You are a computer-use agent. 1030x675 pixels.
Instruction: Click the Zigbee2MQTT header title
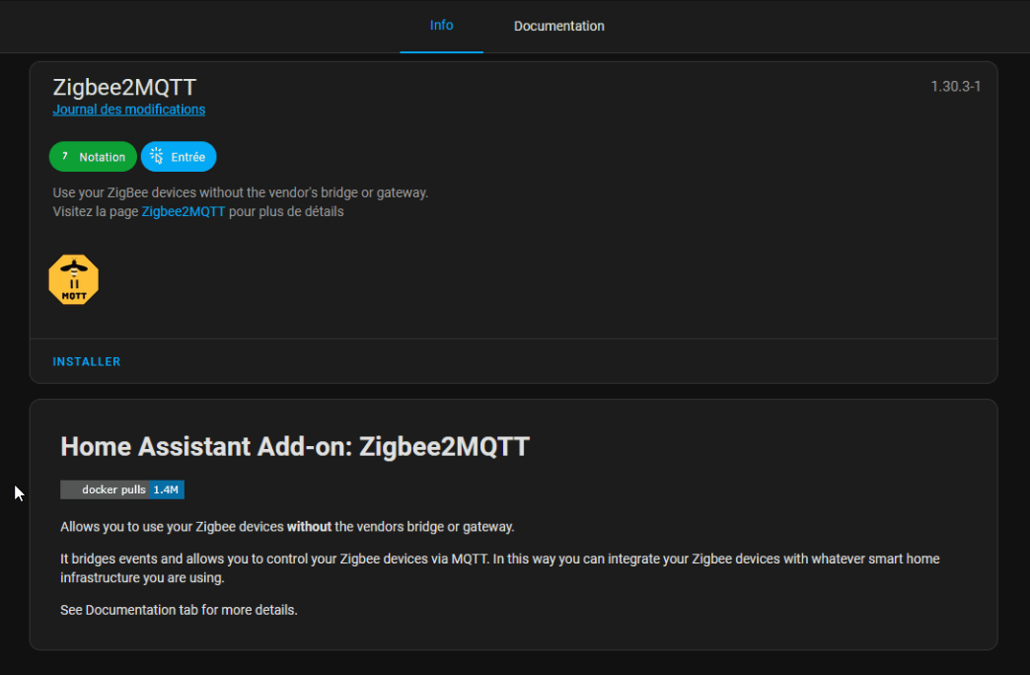123,87
